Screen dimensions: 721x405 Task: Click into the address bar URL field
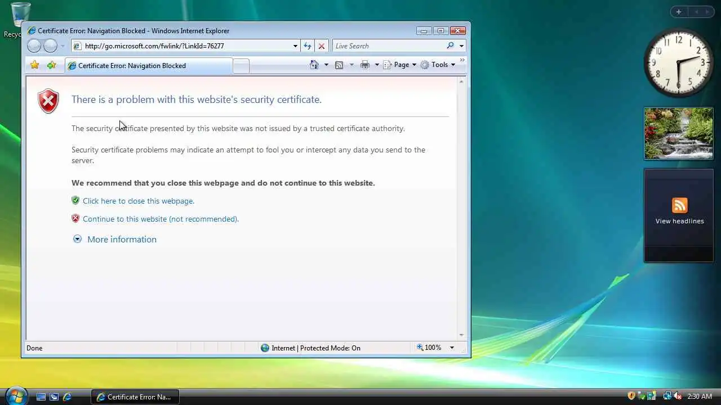181,46
